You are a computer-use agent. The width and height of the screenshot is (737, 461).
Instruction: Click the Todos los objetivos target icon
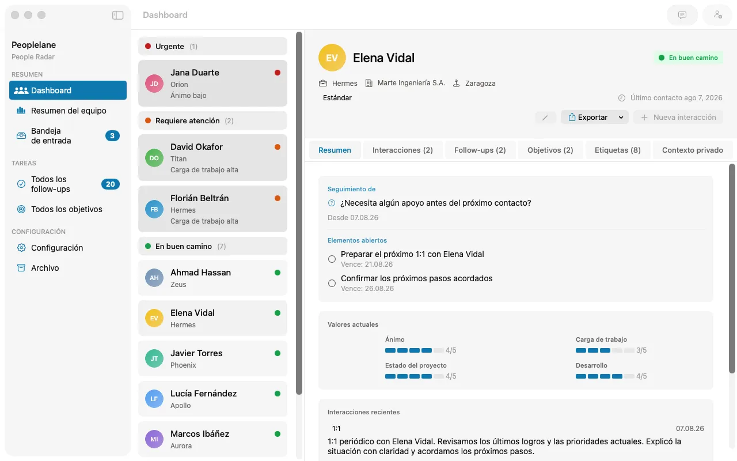(x=21, y=209)
